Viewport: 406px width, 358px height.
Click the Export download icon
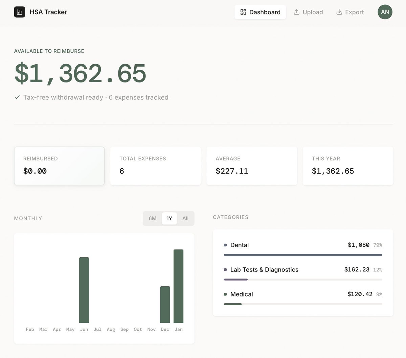[339, 12]
